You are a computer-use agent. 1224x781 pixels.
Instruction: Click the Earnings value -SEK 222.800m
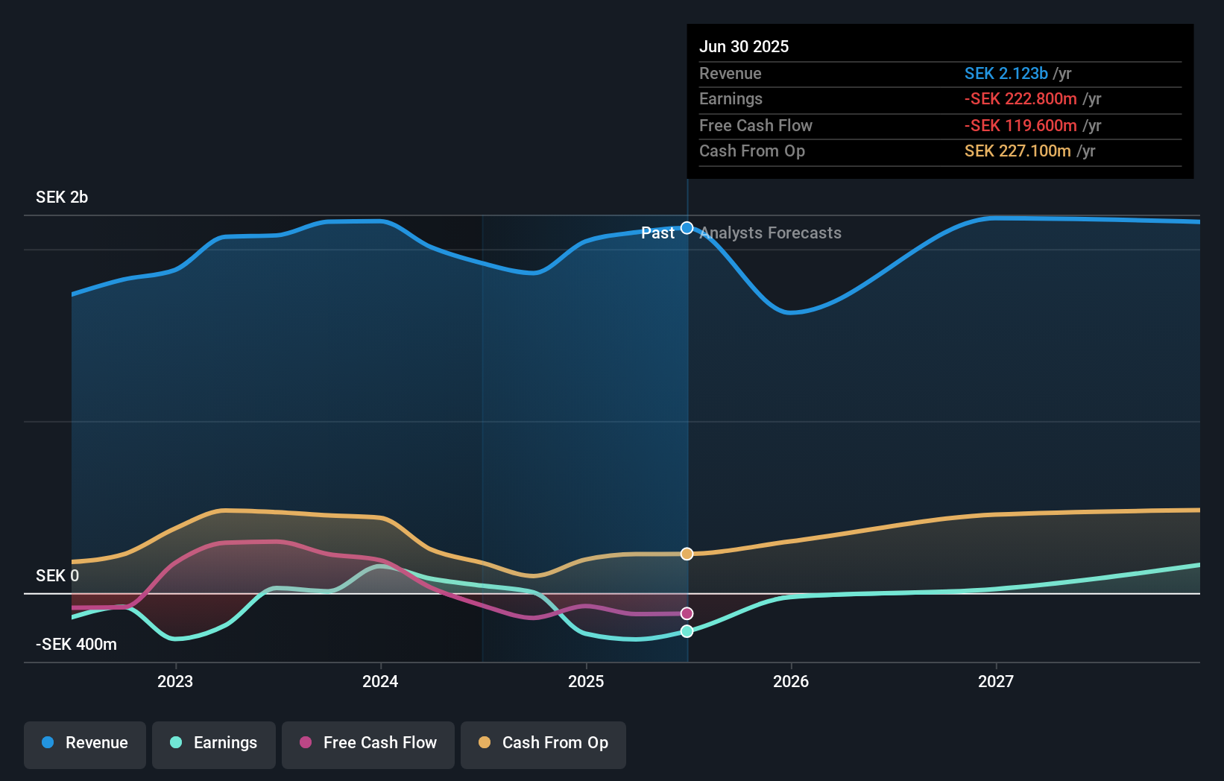tap(1022, 98)
